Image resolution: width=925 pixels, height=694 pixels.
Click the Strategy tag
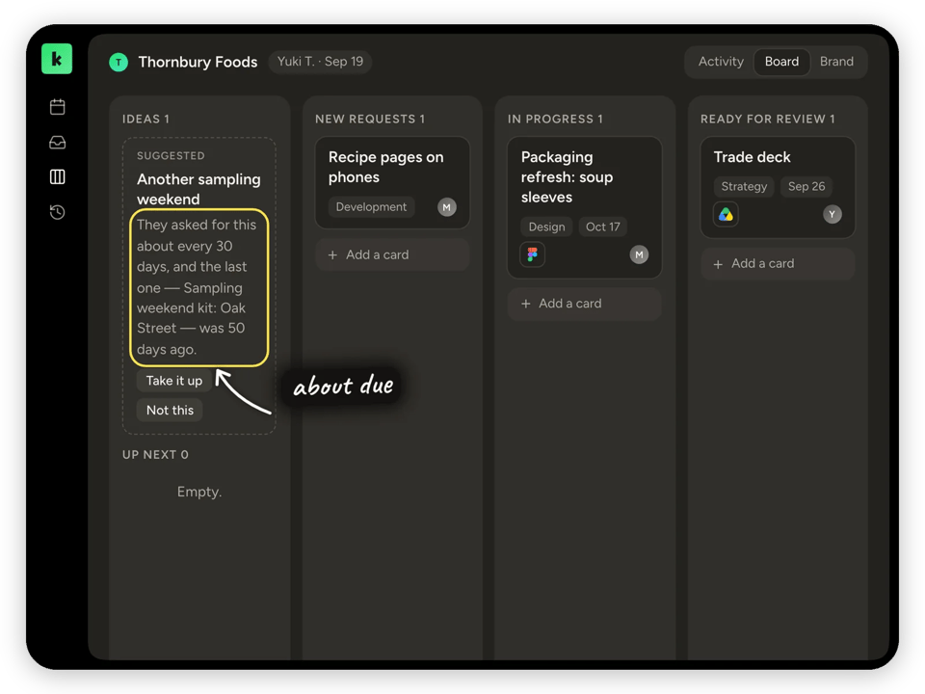(x=744, y=186)
